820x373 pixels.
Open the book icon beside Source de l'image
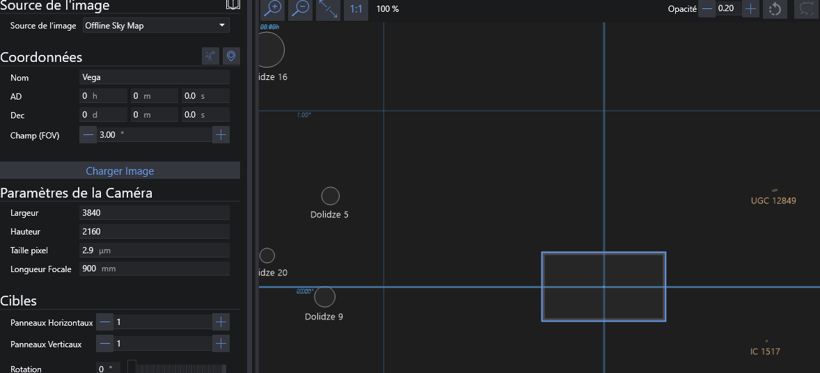(x=233, y=5)
